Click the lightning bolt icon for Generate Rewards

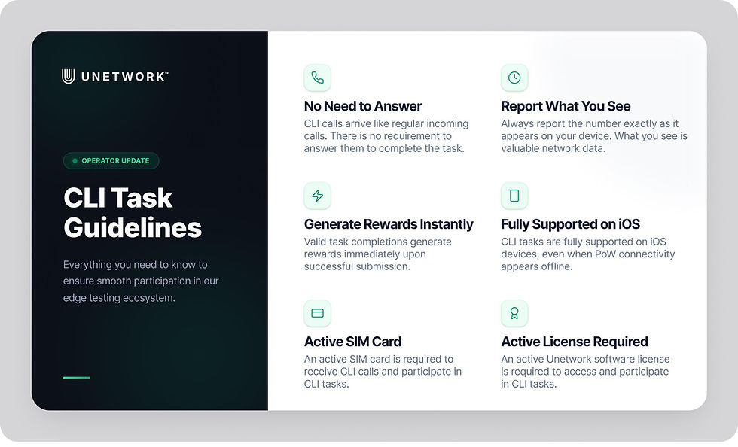[317, 196]
